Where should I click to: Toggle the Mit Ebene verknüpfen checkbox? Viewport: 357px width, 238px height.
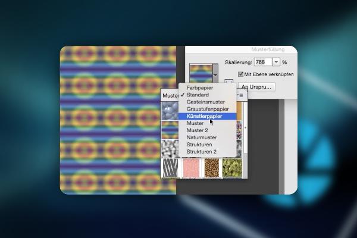pyautogui.click(x=240, y=74)
